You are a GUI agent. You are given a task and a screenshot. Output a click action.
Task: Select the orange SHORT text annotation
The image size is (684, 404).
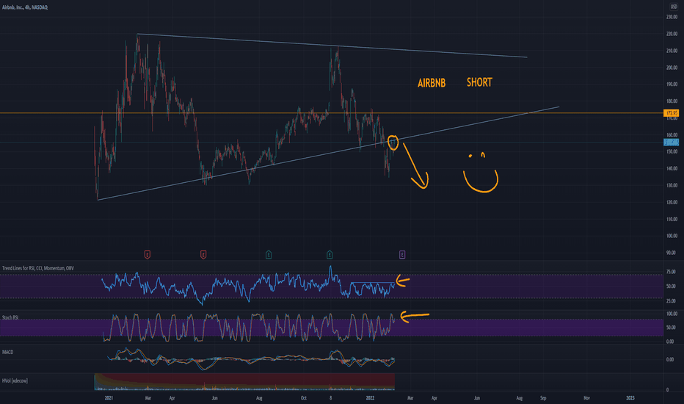[479, 82]
